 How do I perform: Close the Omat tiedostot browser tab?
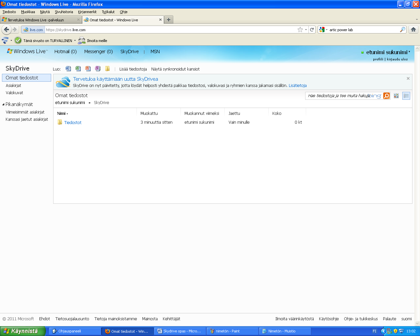[x=160, y=20]
